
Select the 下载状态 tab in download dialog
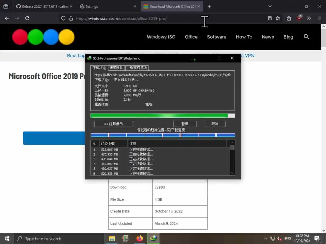click(99, 68)
